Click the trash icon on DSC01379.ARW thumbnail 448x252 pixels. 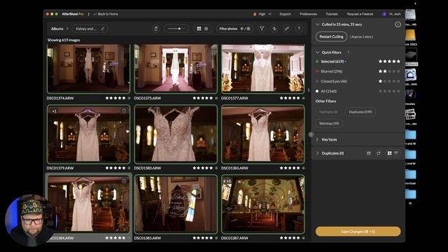point(124,111)
